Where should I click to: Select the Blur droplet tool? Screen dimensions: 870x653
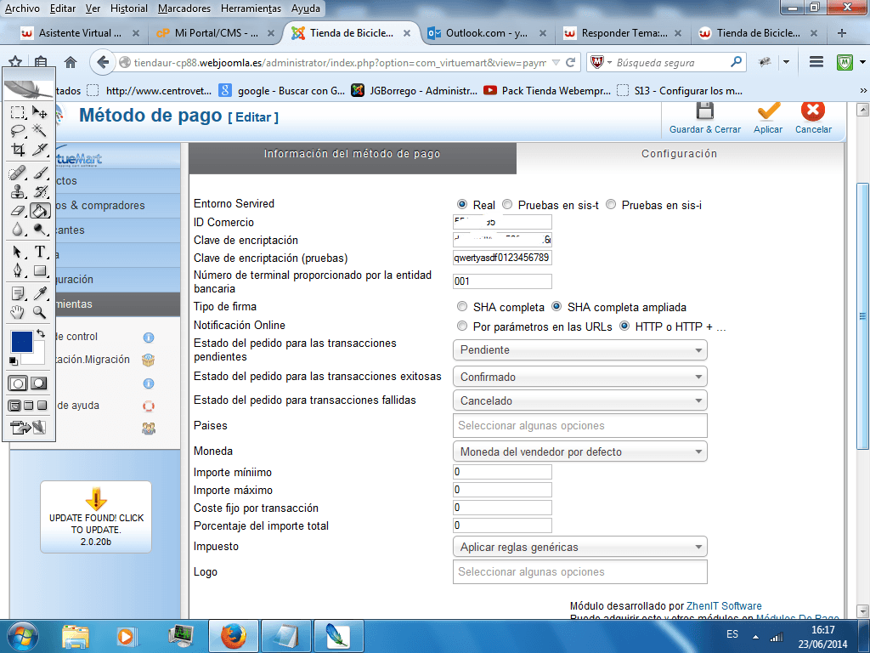[18, 229]
